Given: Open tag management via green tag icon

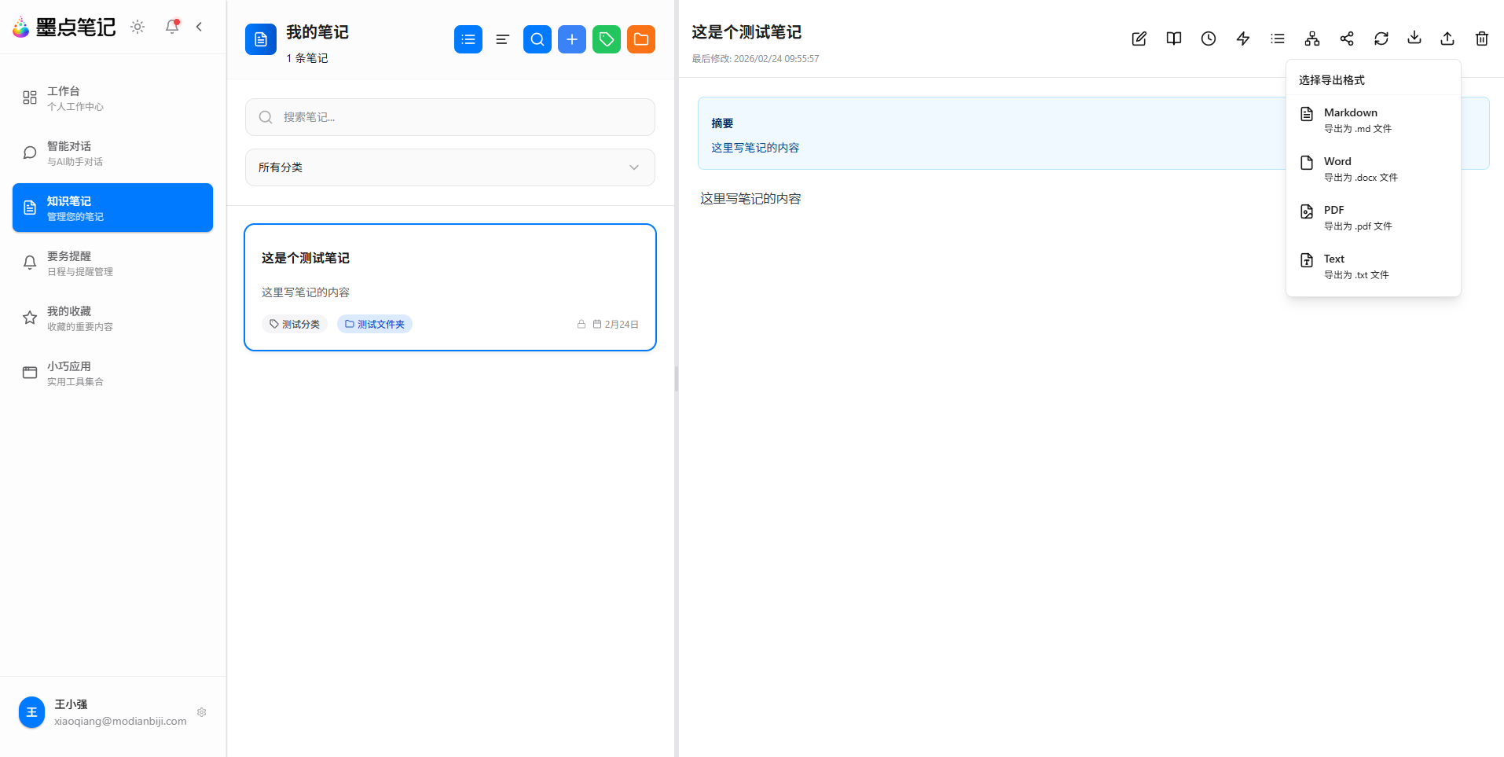Looking at the screenshot, I should 606,39.
